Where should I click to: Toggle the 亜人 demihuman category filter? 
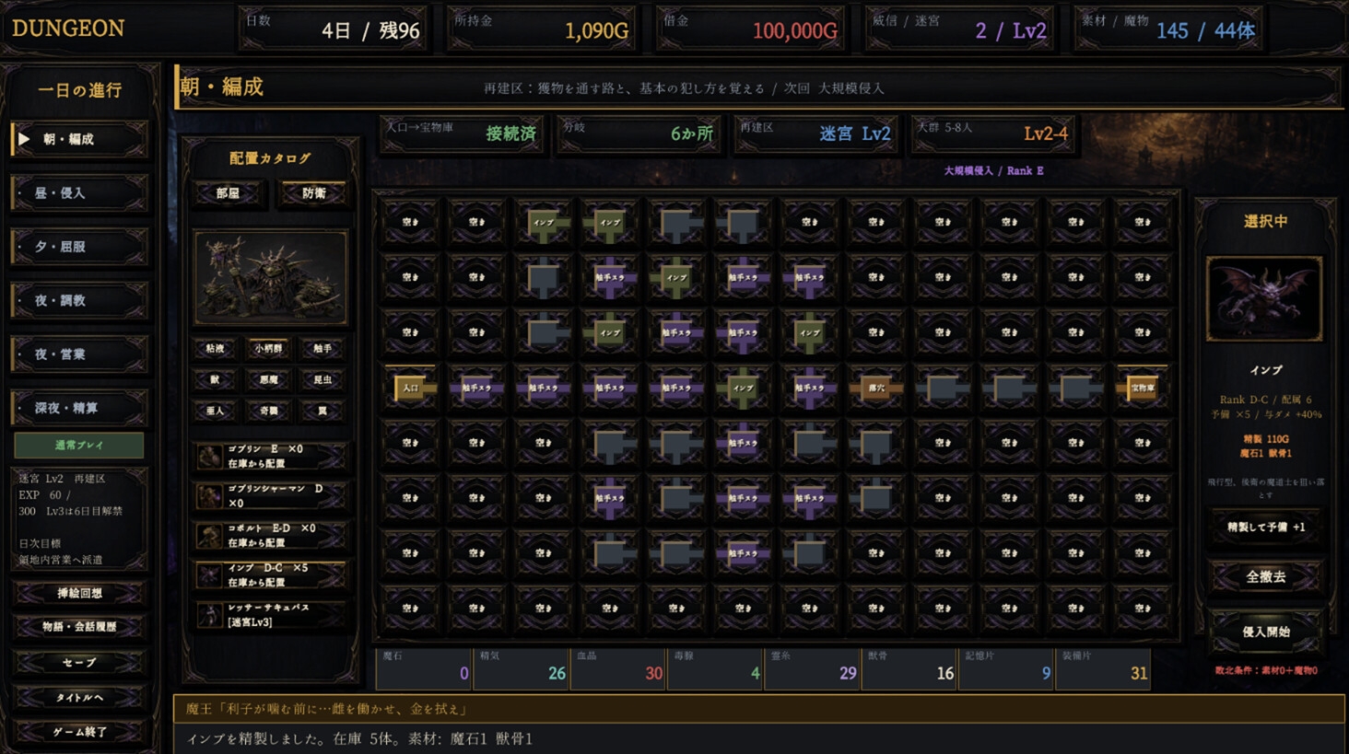click(x=216, y=411)
